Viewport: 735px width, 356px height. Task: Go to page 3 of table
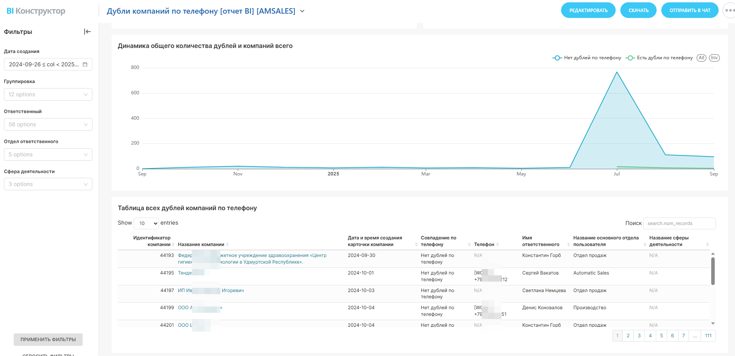coord(639,336)
